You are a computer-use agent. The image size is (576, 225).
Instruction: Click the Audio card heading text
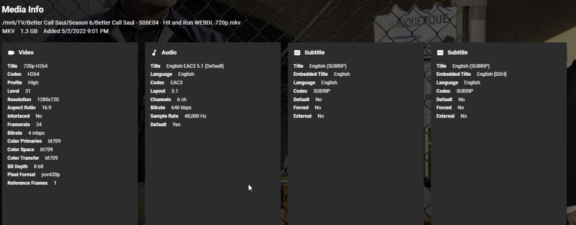coord(169,53)
